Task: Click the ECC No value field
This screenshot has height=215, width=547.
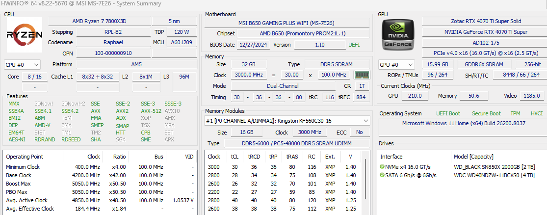Action: tap(359, 132)
